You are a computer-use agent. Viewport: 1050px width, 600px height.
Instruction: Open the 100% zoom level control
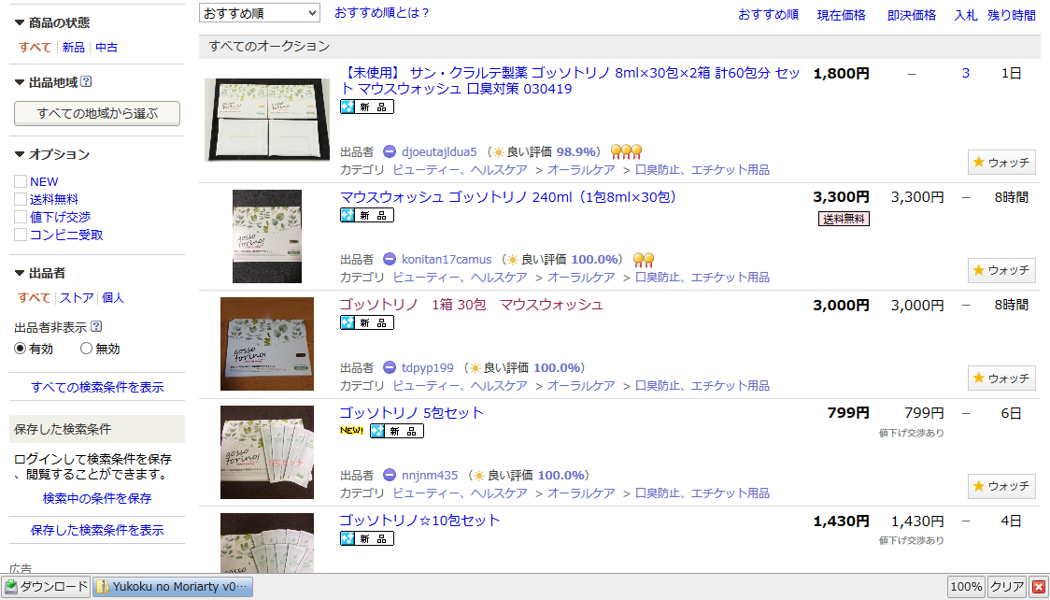pyautogui.click(x=966, y=587)
